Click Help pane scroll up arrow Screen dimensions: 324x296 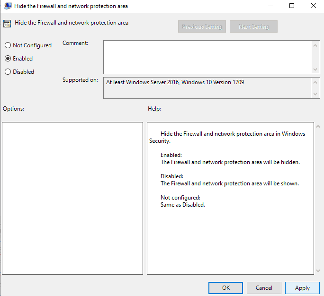pos(318,126)
